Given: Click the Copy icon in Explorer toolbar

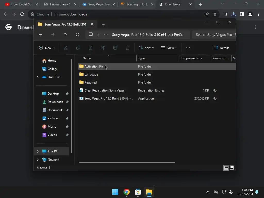Looking at the screenshot, I should (x=78, y=48).
